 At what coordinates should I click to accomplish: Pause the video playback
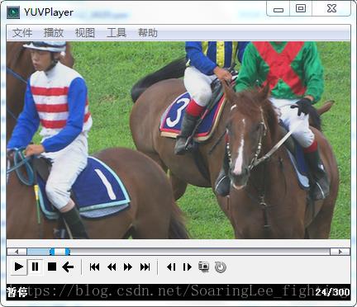pyautogui.click(x=36, y=267)
